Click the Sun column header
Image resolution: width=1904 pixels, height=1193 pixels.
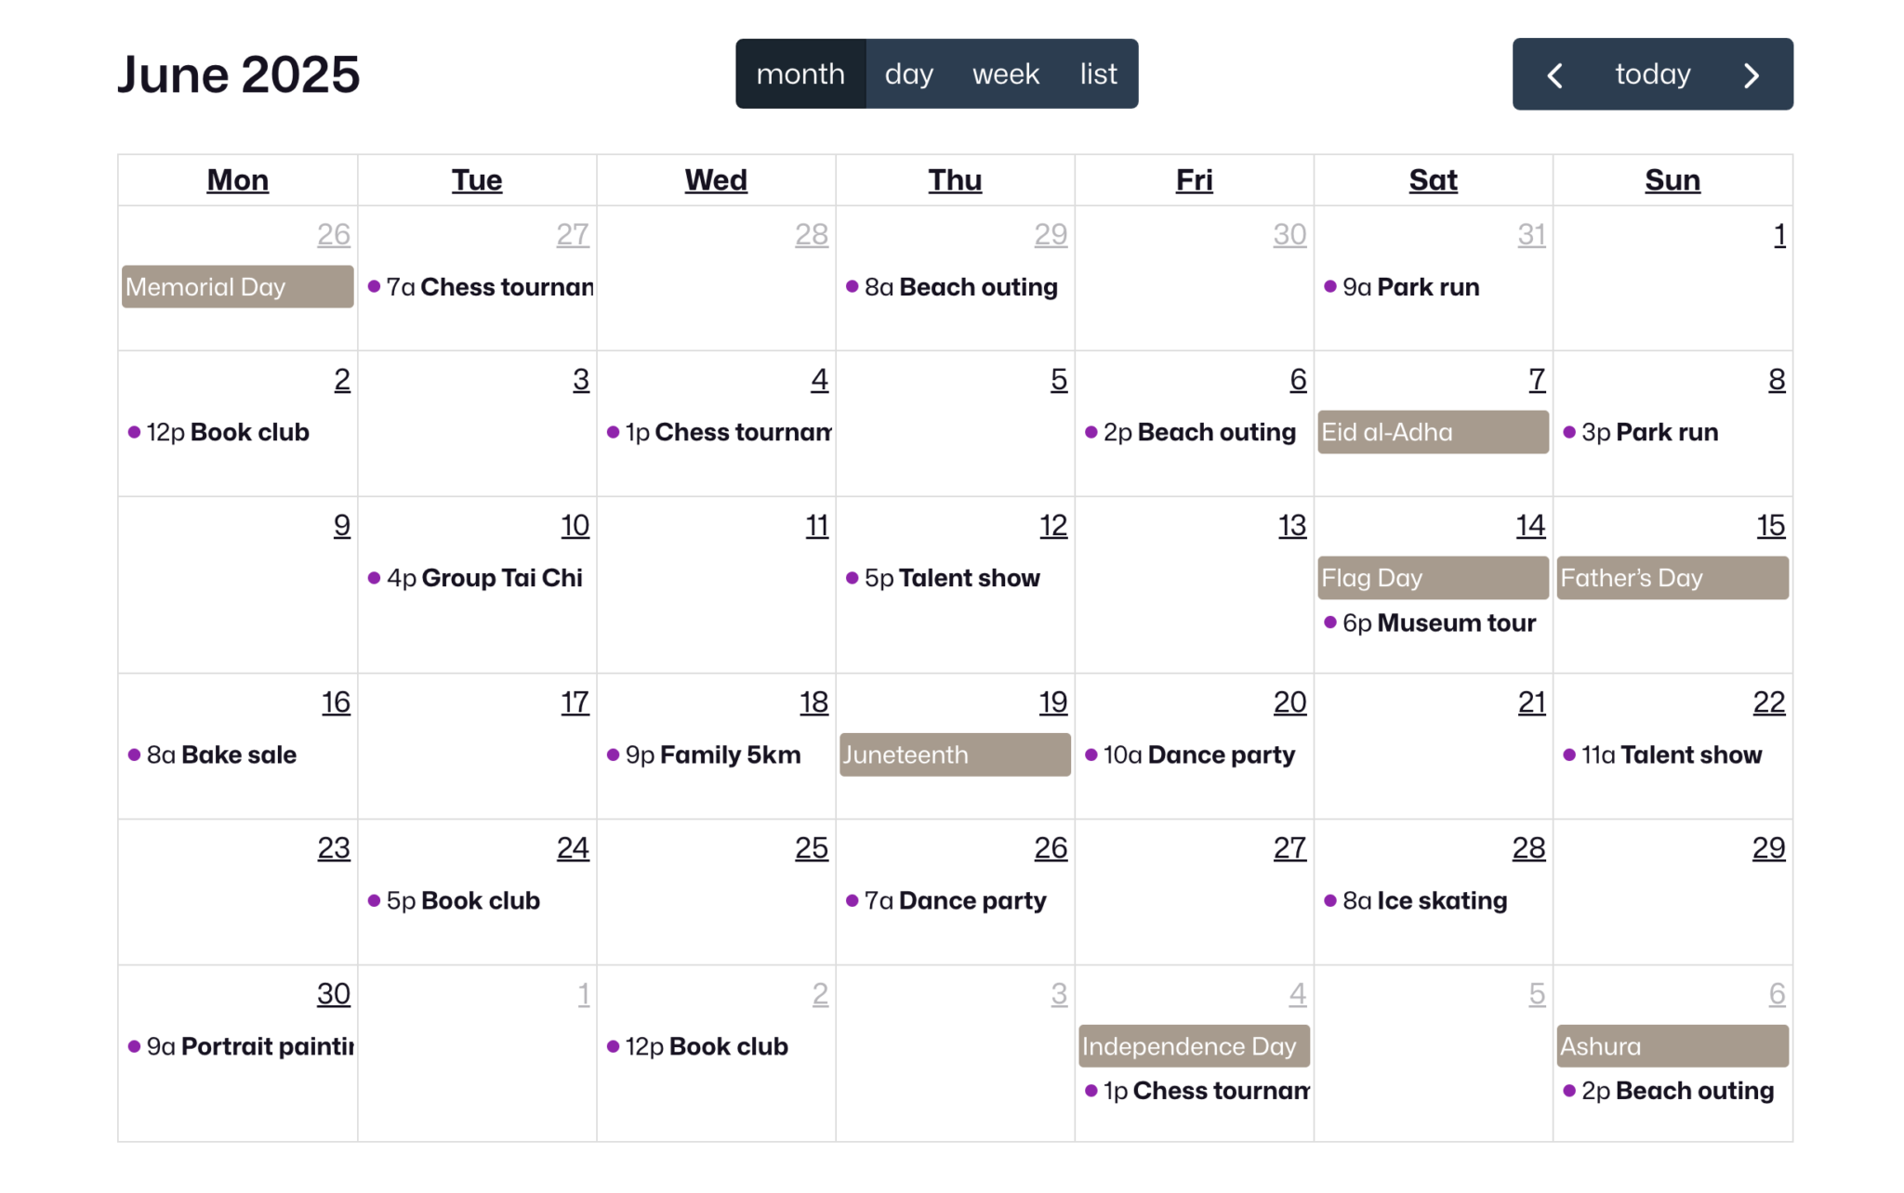pyautogui.click(x=1672, y=180)
